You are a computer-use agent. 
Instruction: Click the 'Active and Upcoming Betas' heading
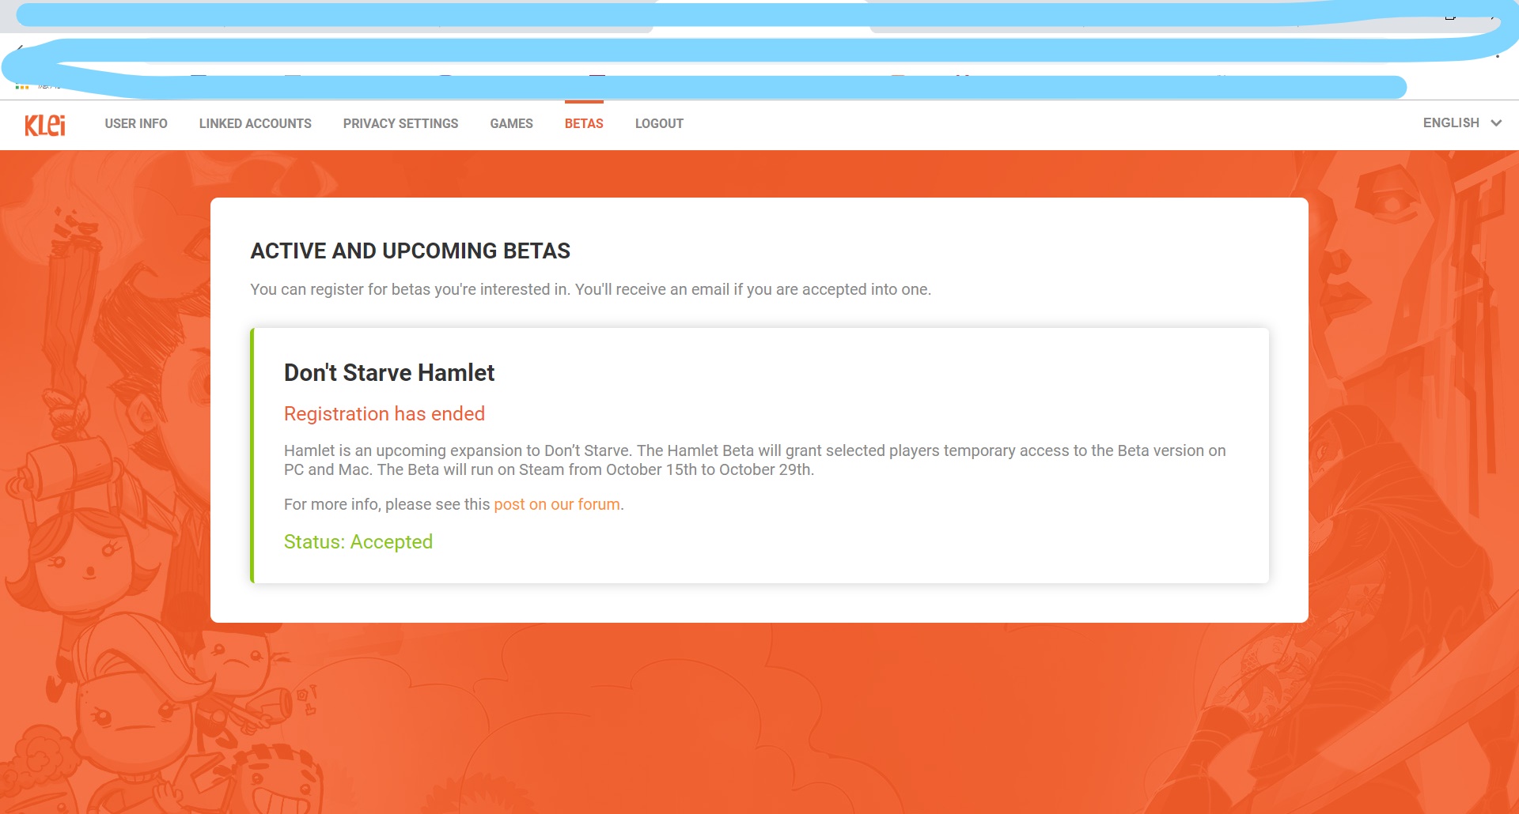pyautogui.click(x=411, y=251)
